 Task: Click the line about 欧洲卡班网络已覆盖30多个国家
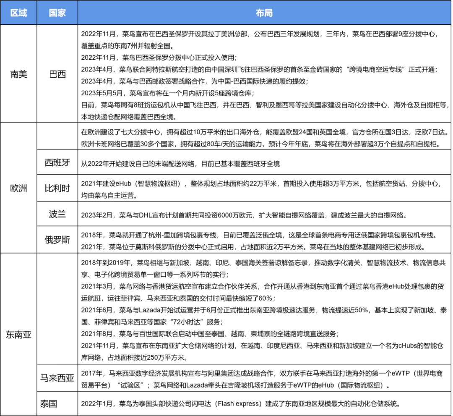(x=262, y=144)
